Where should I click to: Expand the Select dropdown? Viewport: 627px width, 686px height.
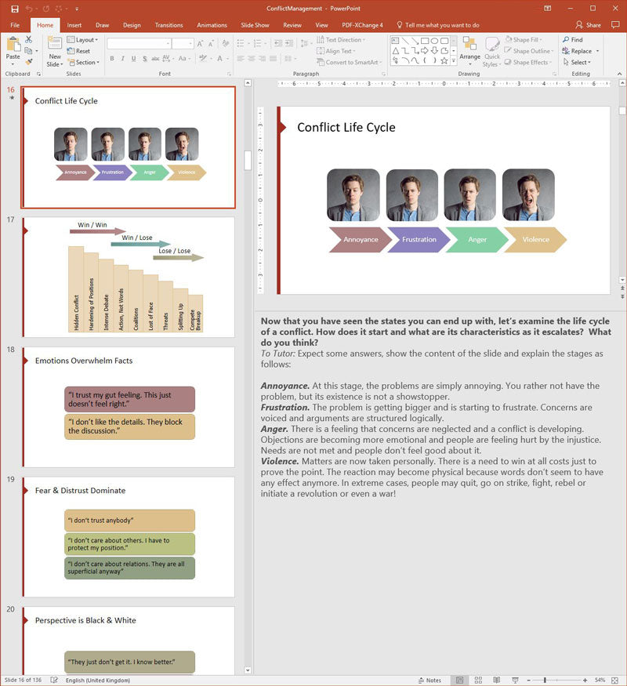[577, 62]
